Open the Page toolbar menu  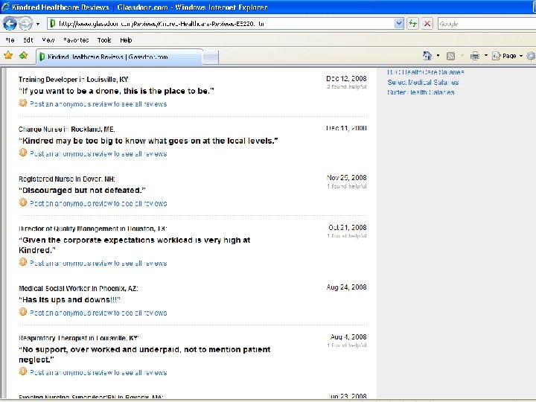[x=507, y=56]
